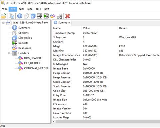Select the Time/Date Stamp row name
This screenshot has height=128, width=160.
(64, 33)
